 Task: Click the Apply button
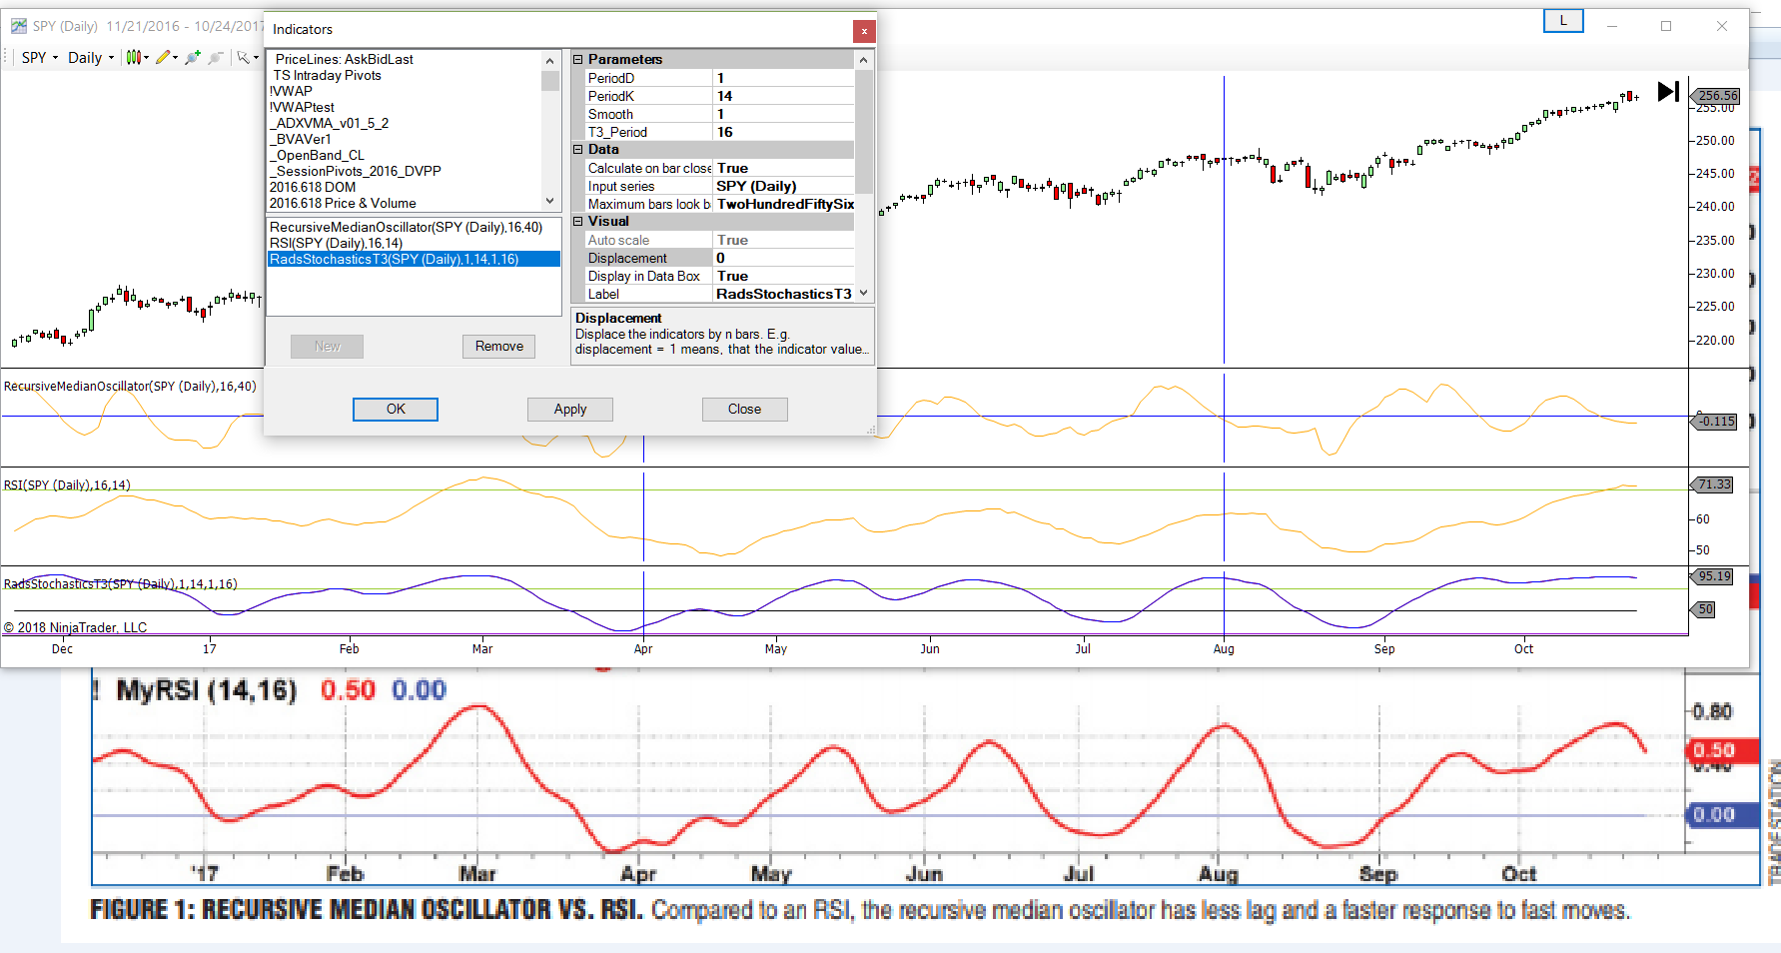[x=570, y=410]
